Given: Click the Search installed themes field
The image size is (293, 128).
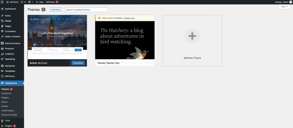Looking at the screenshot, I should pyautogui.click(x=86, y=10).
